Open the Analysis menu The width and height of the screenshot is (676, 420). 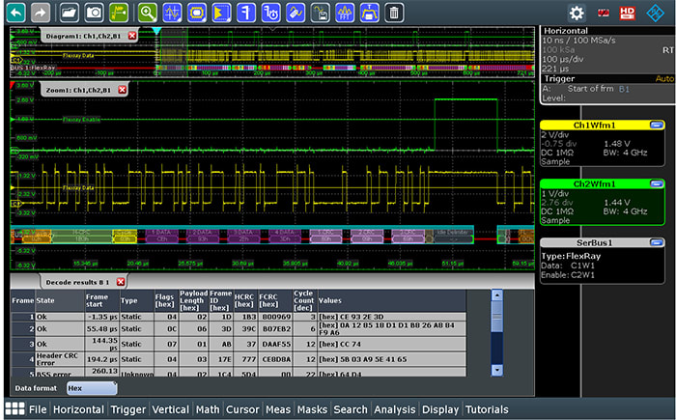point(394,409)
